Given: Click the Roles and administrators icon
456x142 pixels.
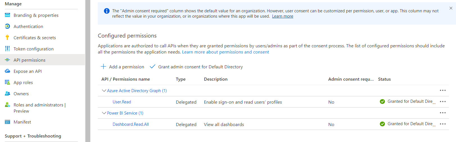Looking at the screenshot, I should [x=8, y=105].
